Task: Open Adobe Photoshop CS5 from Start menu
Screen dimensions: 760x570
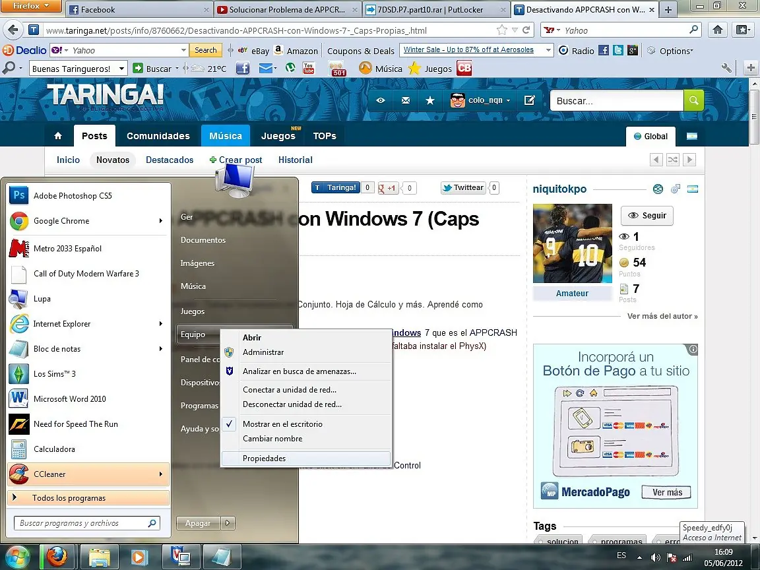Action: click(73, 196)
